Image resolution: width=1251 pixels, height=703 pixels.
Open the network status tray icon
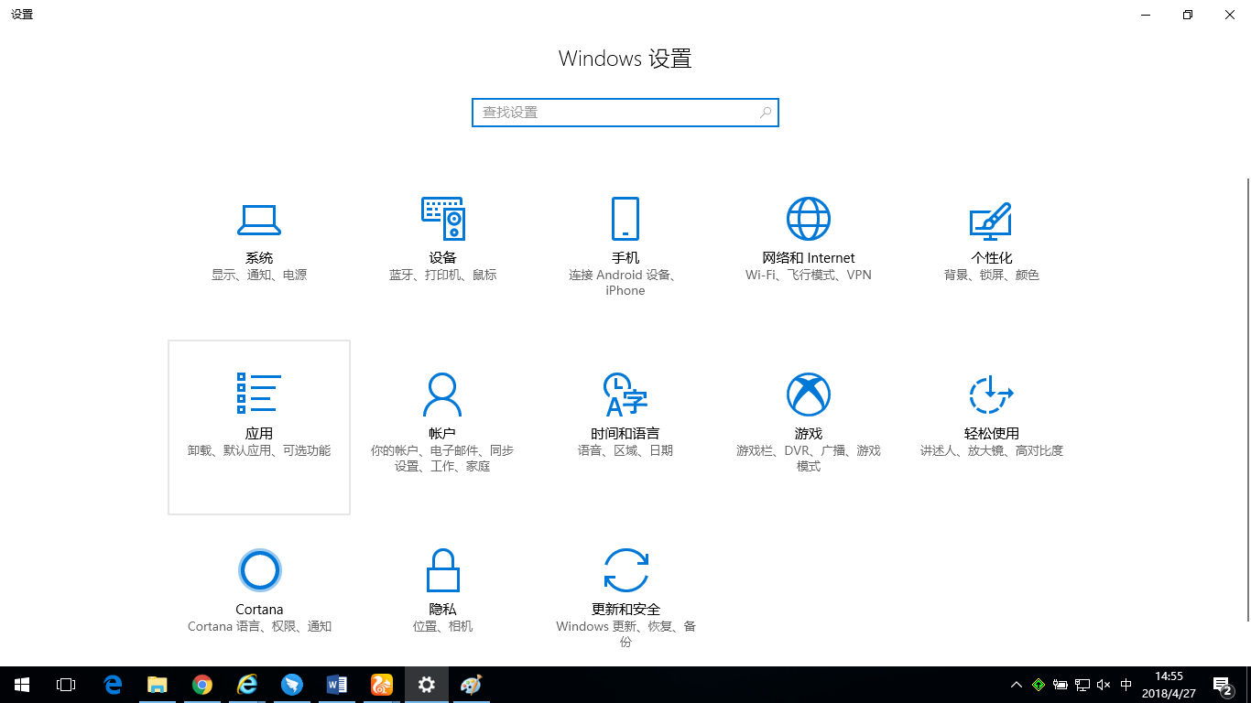pyautogui.click(x=1082, y=685)
